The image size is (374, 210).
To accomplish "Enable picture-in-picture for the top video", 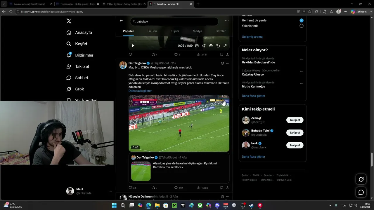I will [x=218, y=46].
